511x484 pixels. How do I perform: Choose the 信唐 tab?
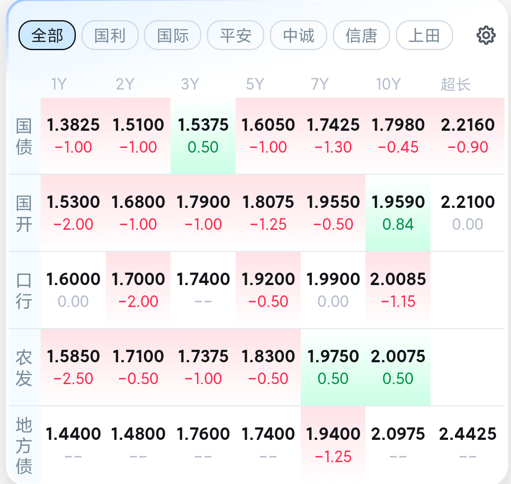tap(362, 35)
